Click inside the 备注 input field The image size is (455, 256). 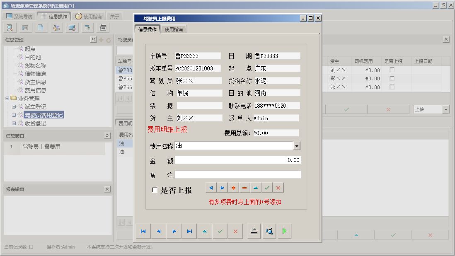[238, 174]
